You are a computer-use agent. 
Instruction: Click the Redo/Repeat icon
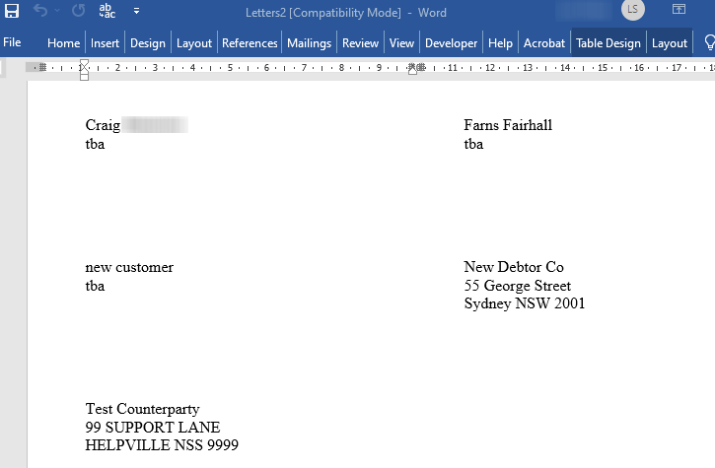(x=79, y=12)
